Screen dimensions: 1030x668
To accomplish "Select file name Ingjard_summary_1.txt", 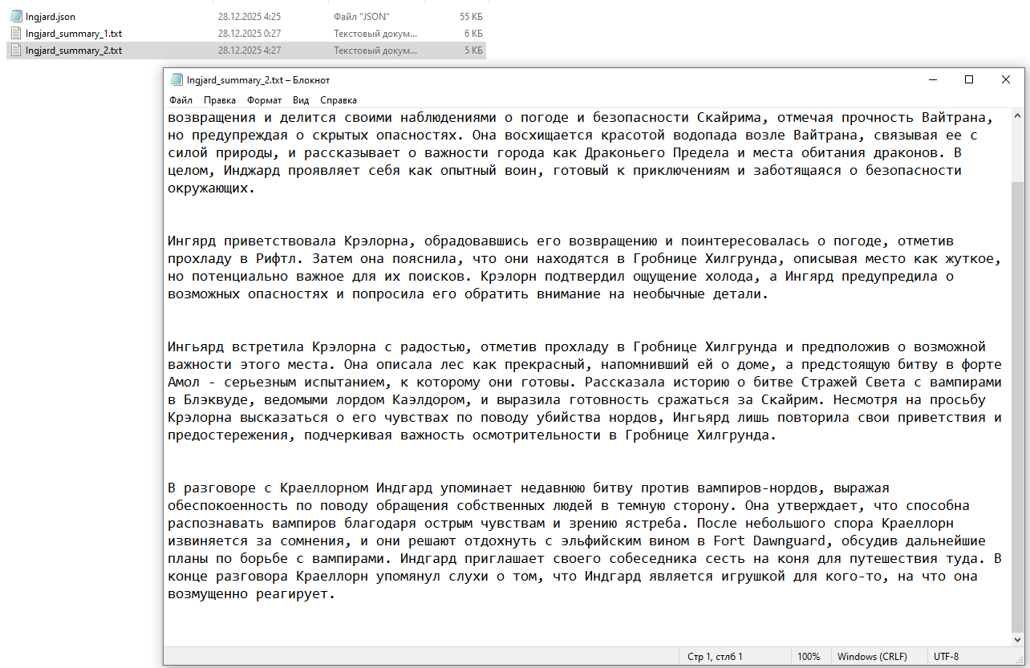I will 74,33.
